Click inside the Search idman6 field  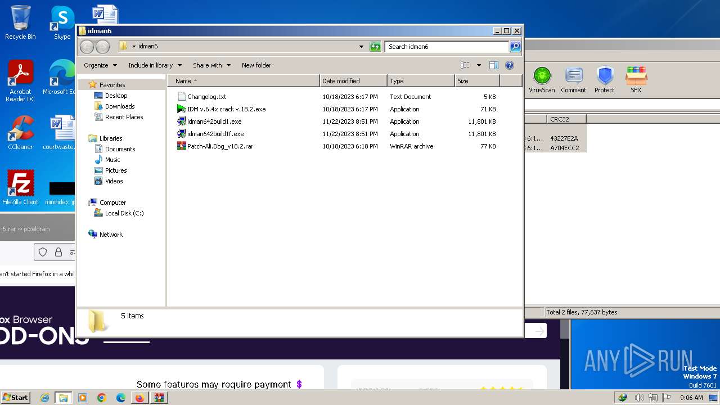(x=447, y=47)
